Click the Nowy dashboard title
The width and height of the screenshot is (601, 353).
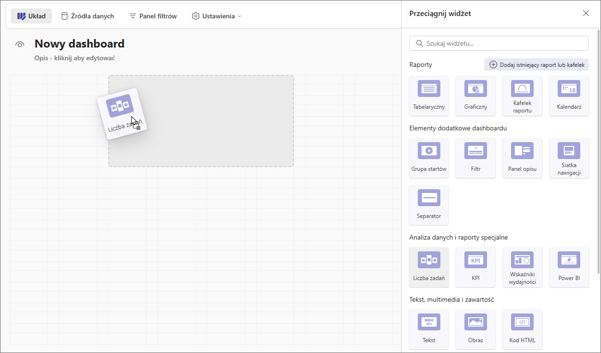point(80,44)
